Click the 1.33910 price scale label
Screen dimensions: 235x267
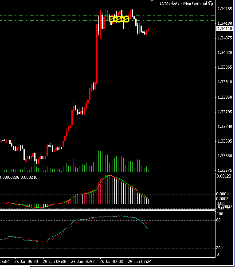[225, 82]
